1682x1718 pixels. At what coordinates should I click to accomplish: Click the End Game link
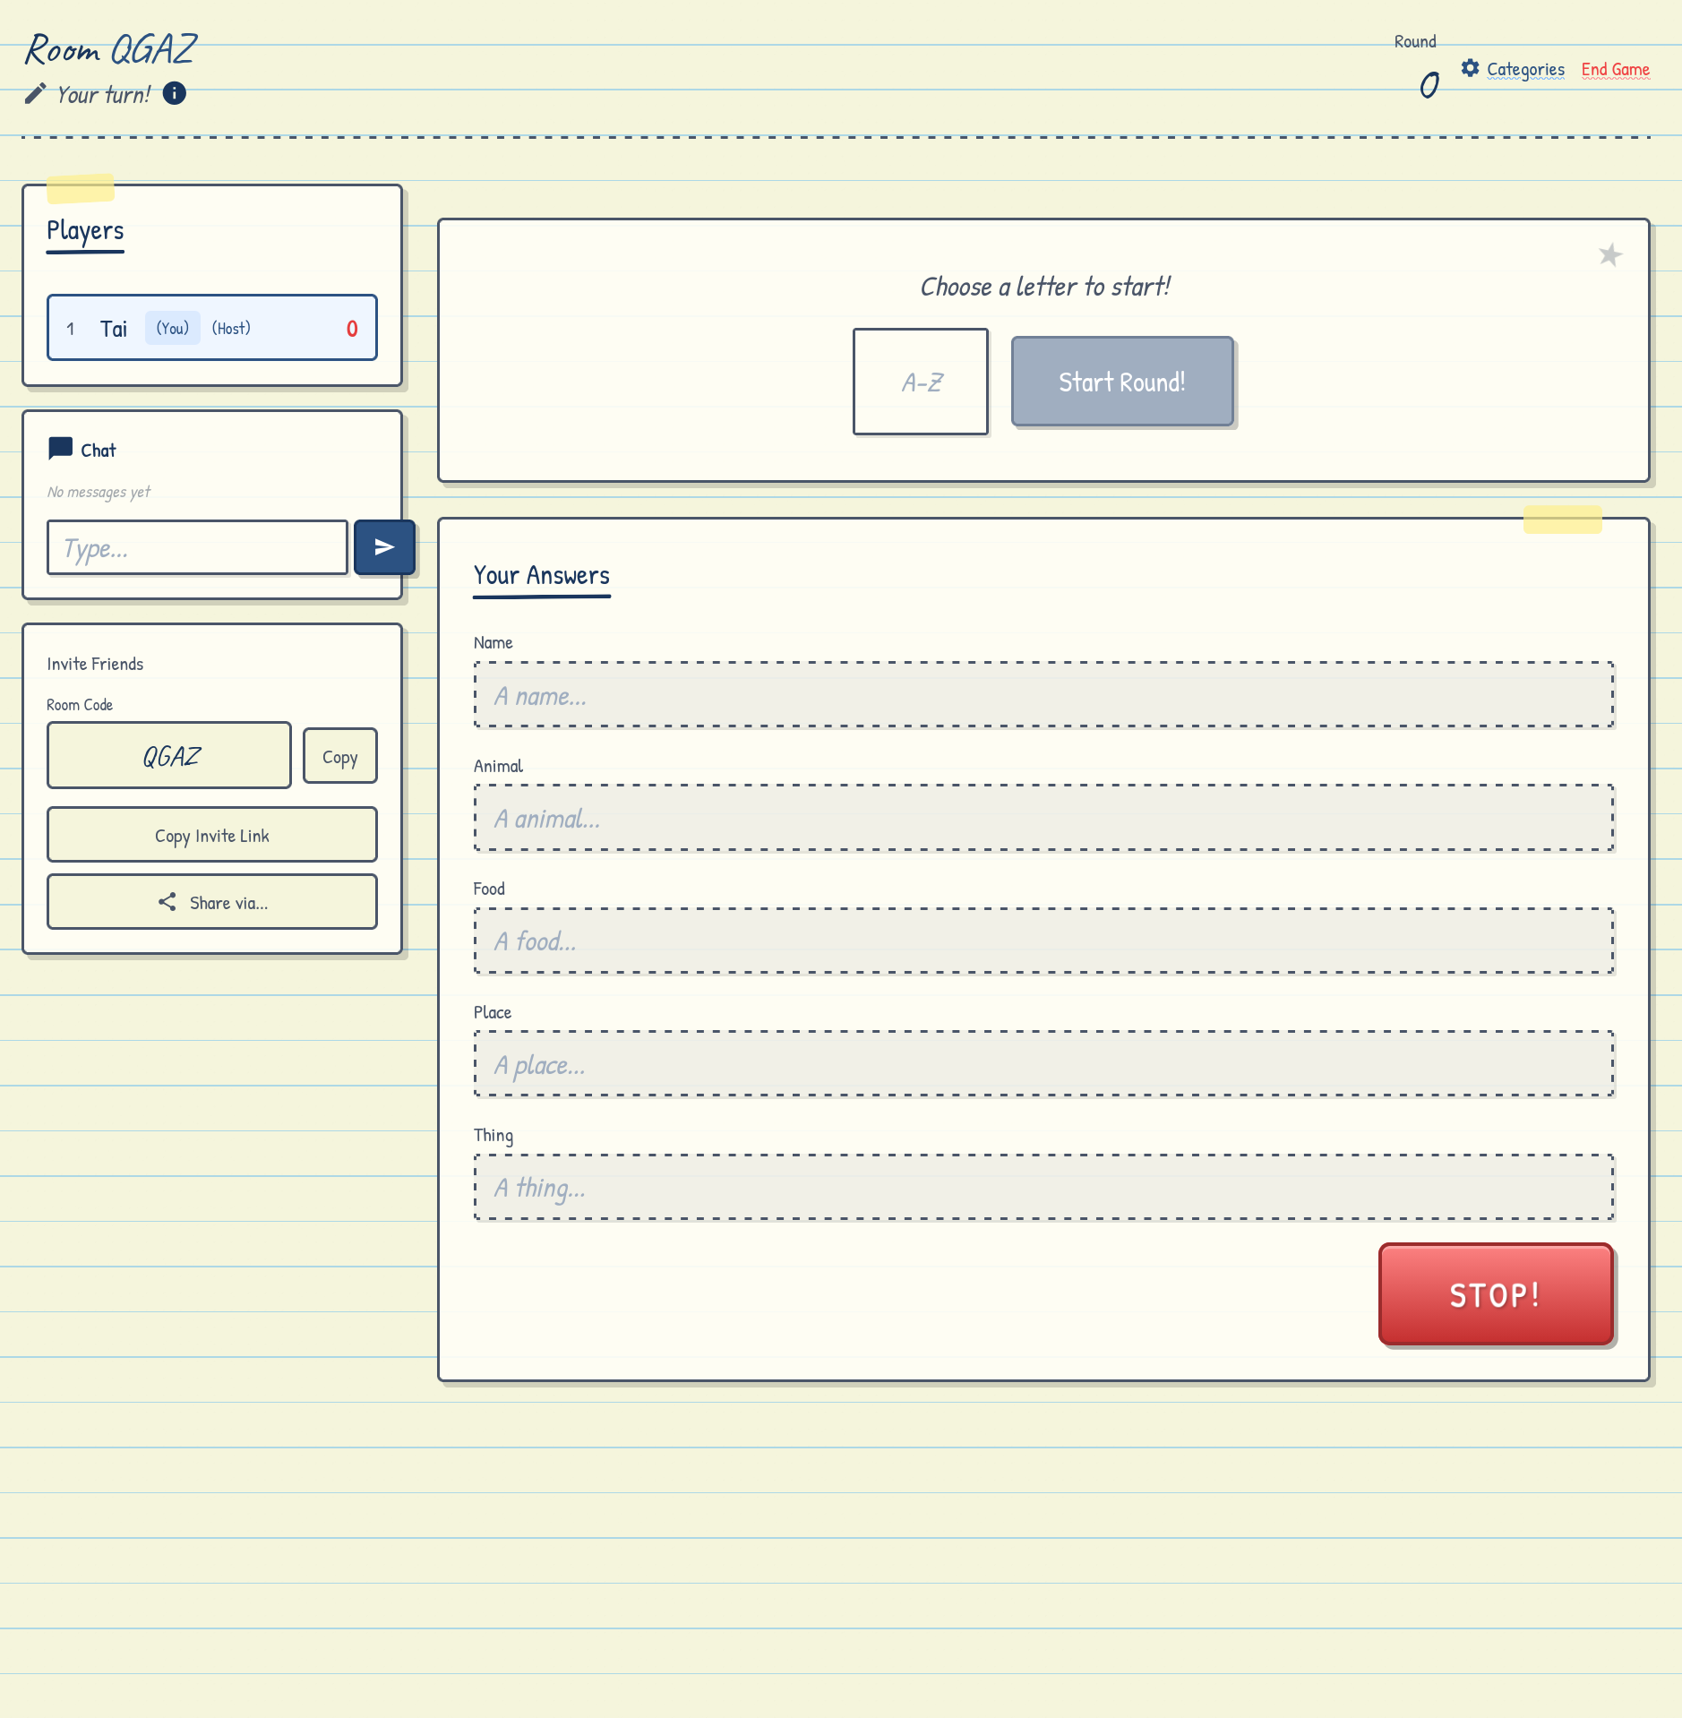pyautogui.click(x=1615, y=69)
